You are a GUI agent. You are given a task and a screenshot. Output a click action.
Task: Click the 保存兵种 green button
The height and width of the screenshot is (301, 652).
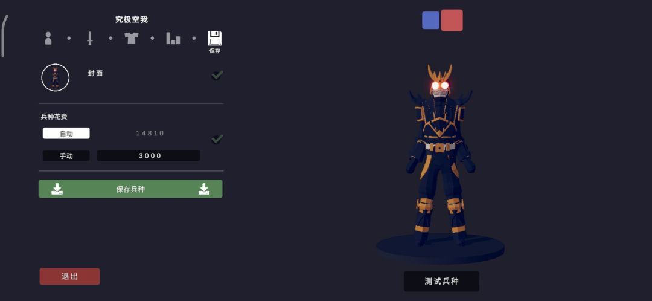click(130, 189)
